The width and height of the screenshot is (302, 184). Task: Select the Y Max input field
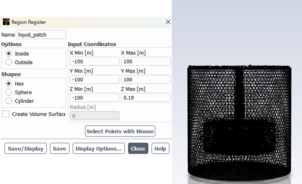click(146, 79)
